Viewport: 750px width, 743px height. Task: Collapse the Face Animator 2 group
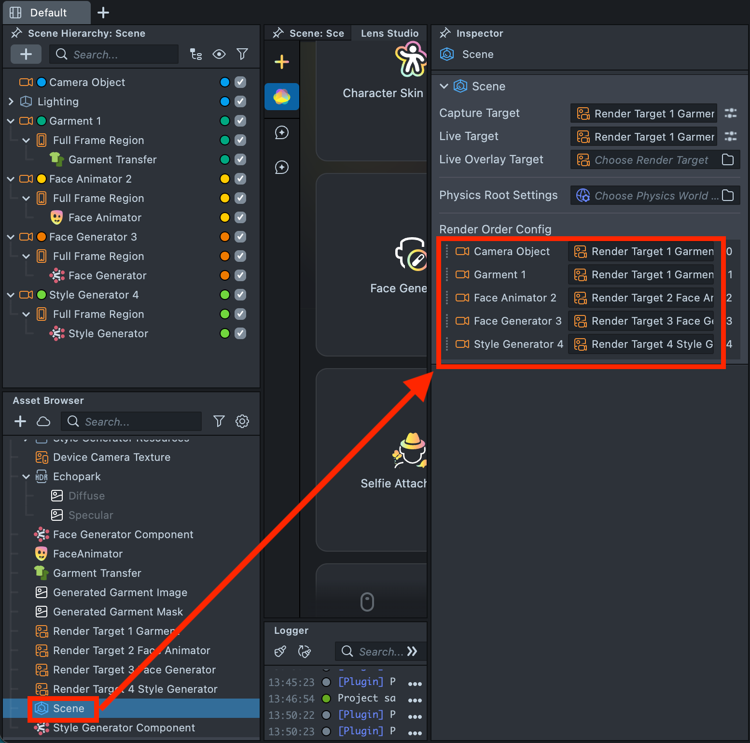click(x=11, y=179)
